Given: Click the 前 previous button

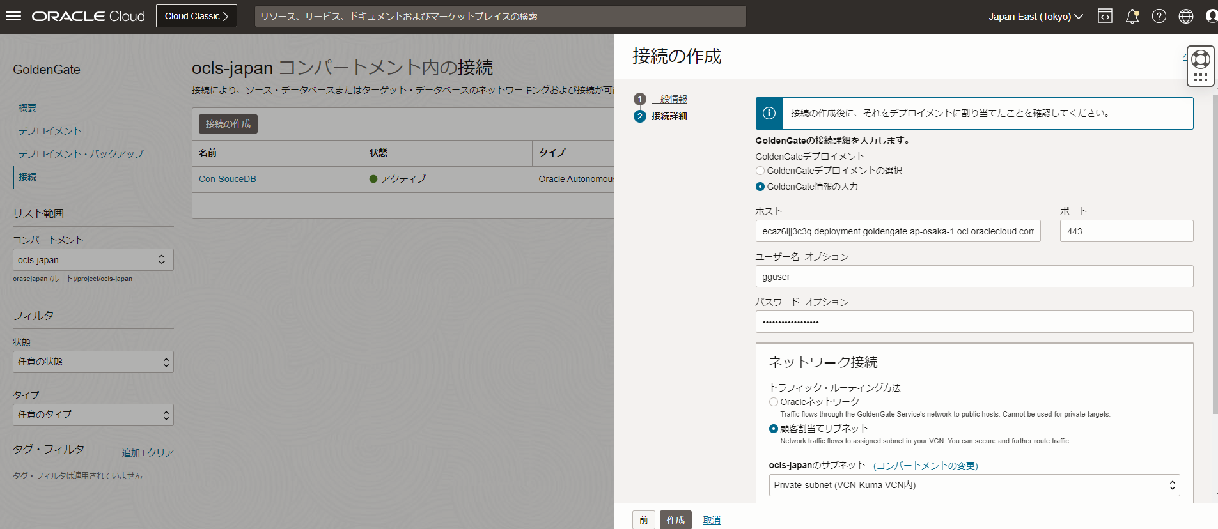Looking at the screenshot, I should (644, 520).
